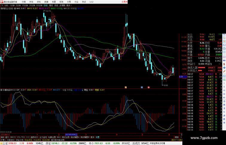
Task: Open 更多 in the indicator bar
Action: [x=92, y=137]
